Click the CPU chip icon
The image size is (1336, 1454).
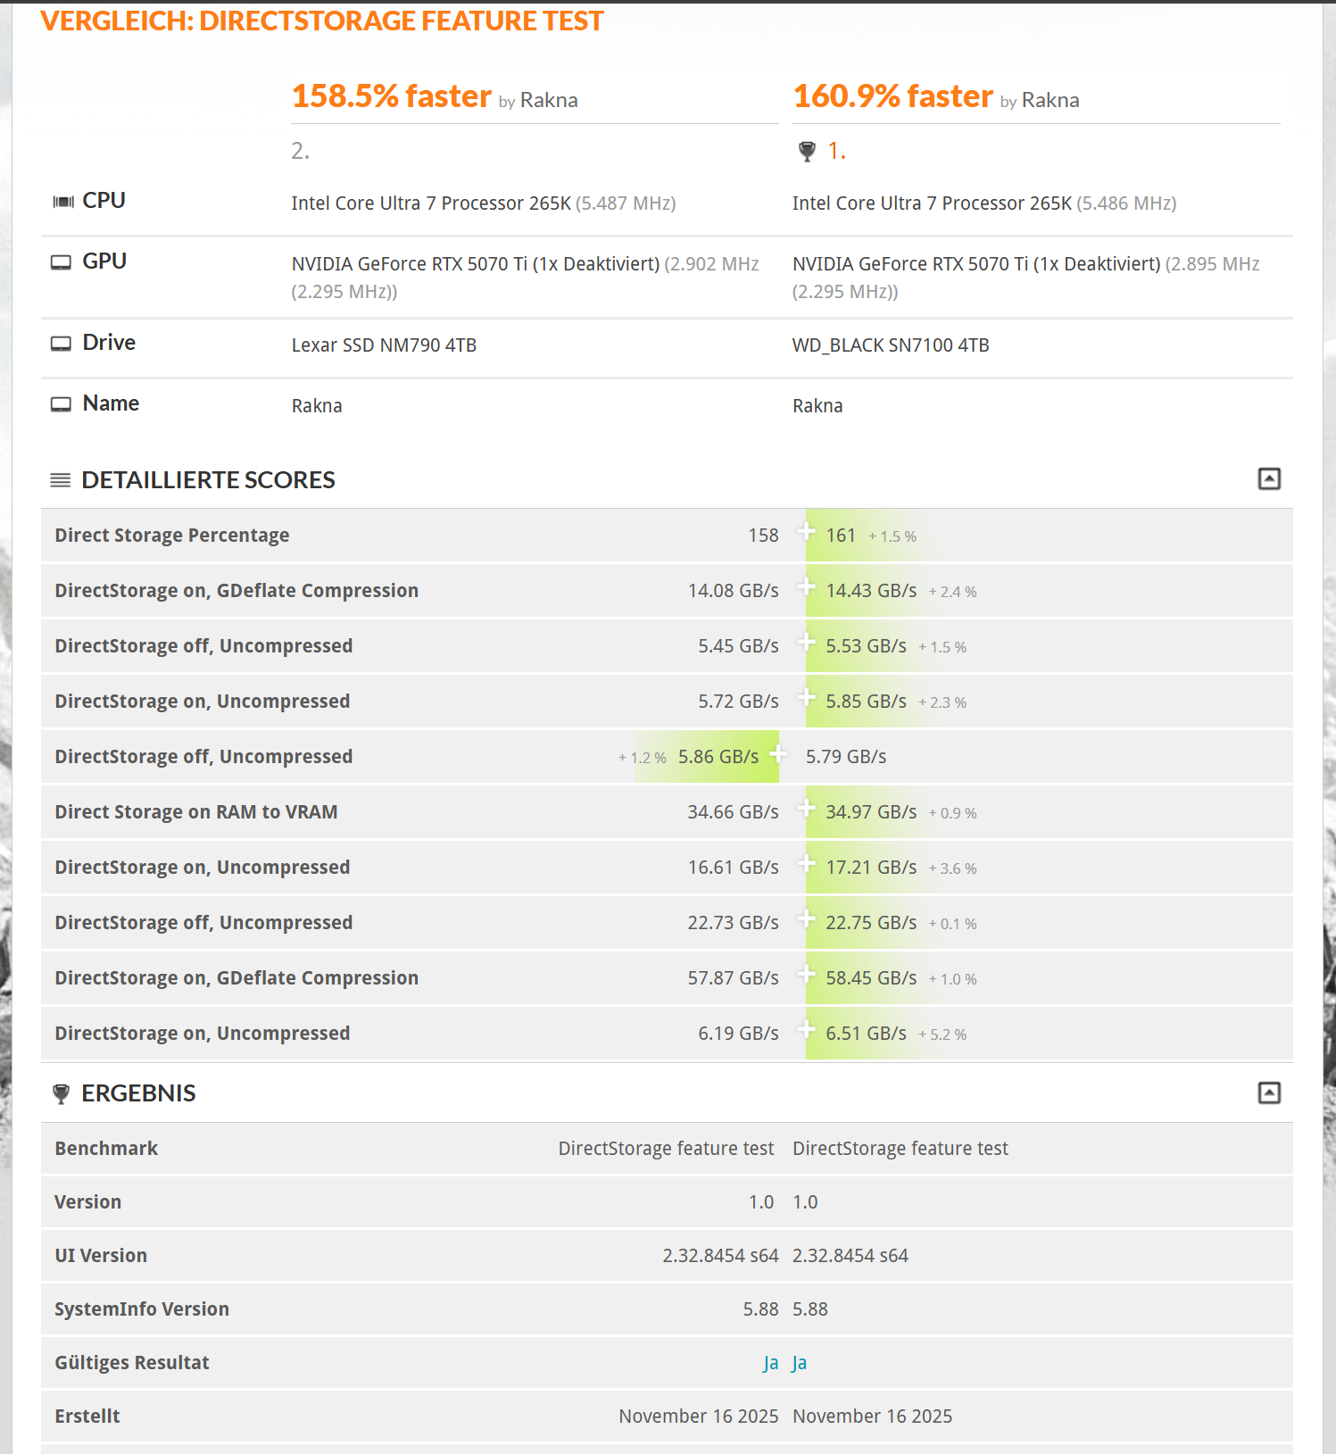62,202
